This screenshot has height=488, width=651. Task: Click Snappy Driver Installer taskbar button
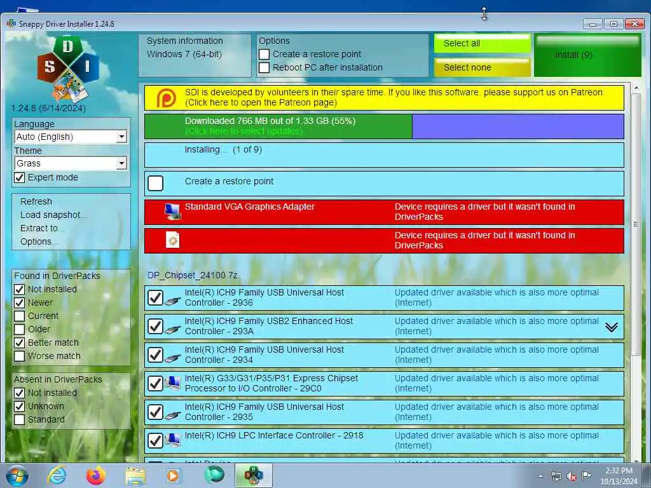[253, 475]
